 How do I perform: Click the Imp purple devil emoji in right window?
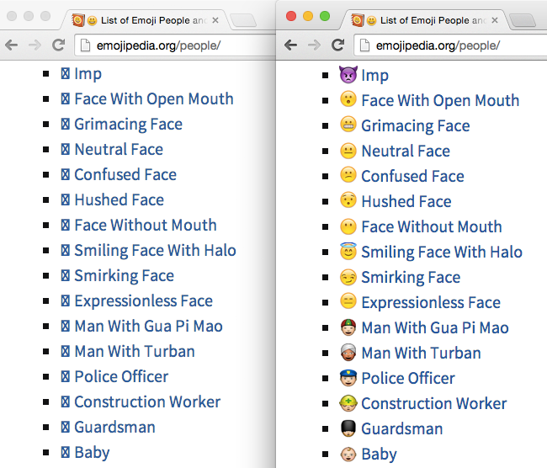(348, 74)
